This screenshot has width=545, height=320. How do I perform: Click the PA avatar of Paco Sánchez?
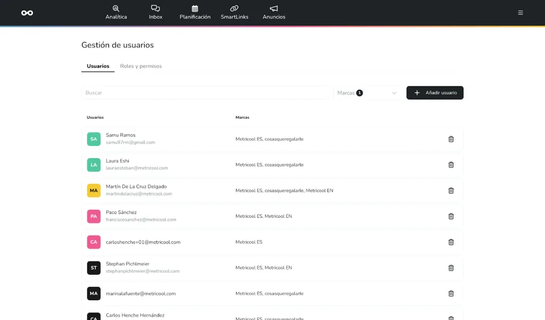coord(94,216)
